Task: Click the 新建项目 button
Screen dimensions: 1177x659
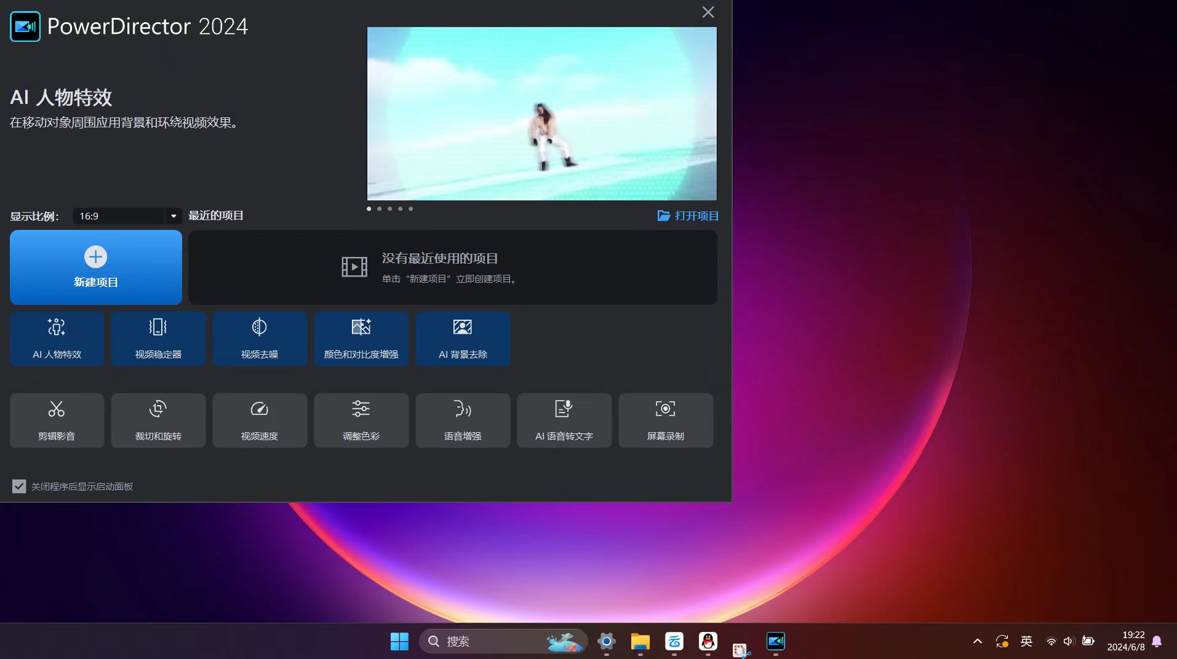Action: (x=96, y=267)
